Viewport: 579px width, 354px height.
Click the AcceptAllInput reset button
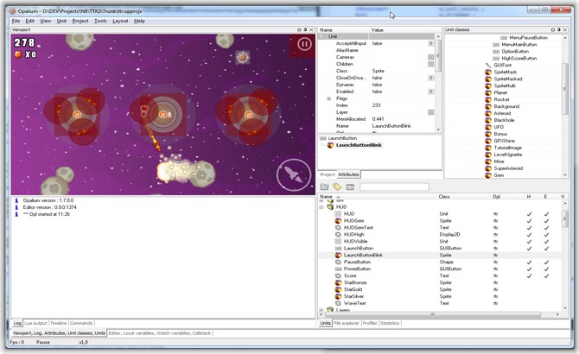430,43
